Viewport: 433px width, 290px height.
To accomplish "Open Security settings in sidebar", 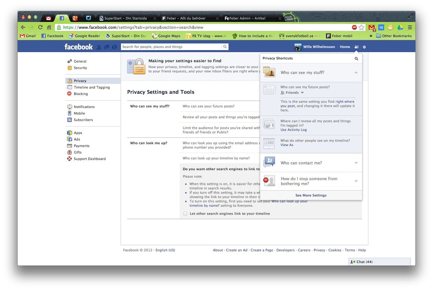I will coord(81,68).
